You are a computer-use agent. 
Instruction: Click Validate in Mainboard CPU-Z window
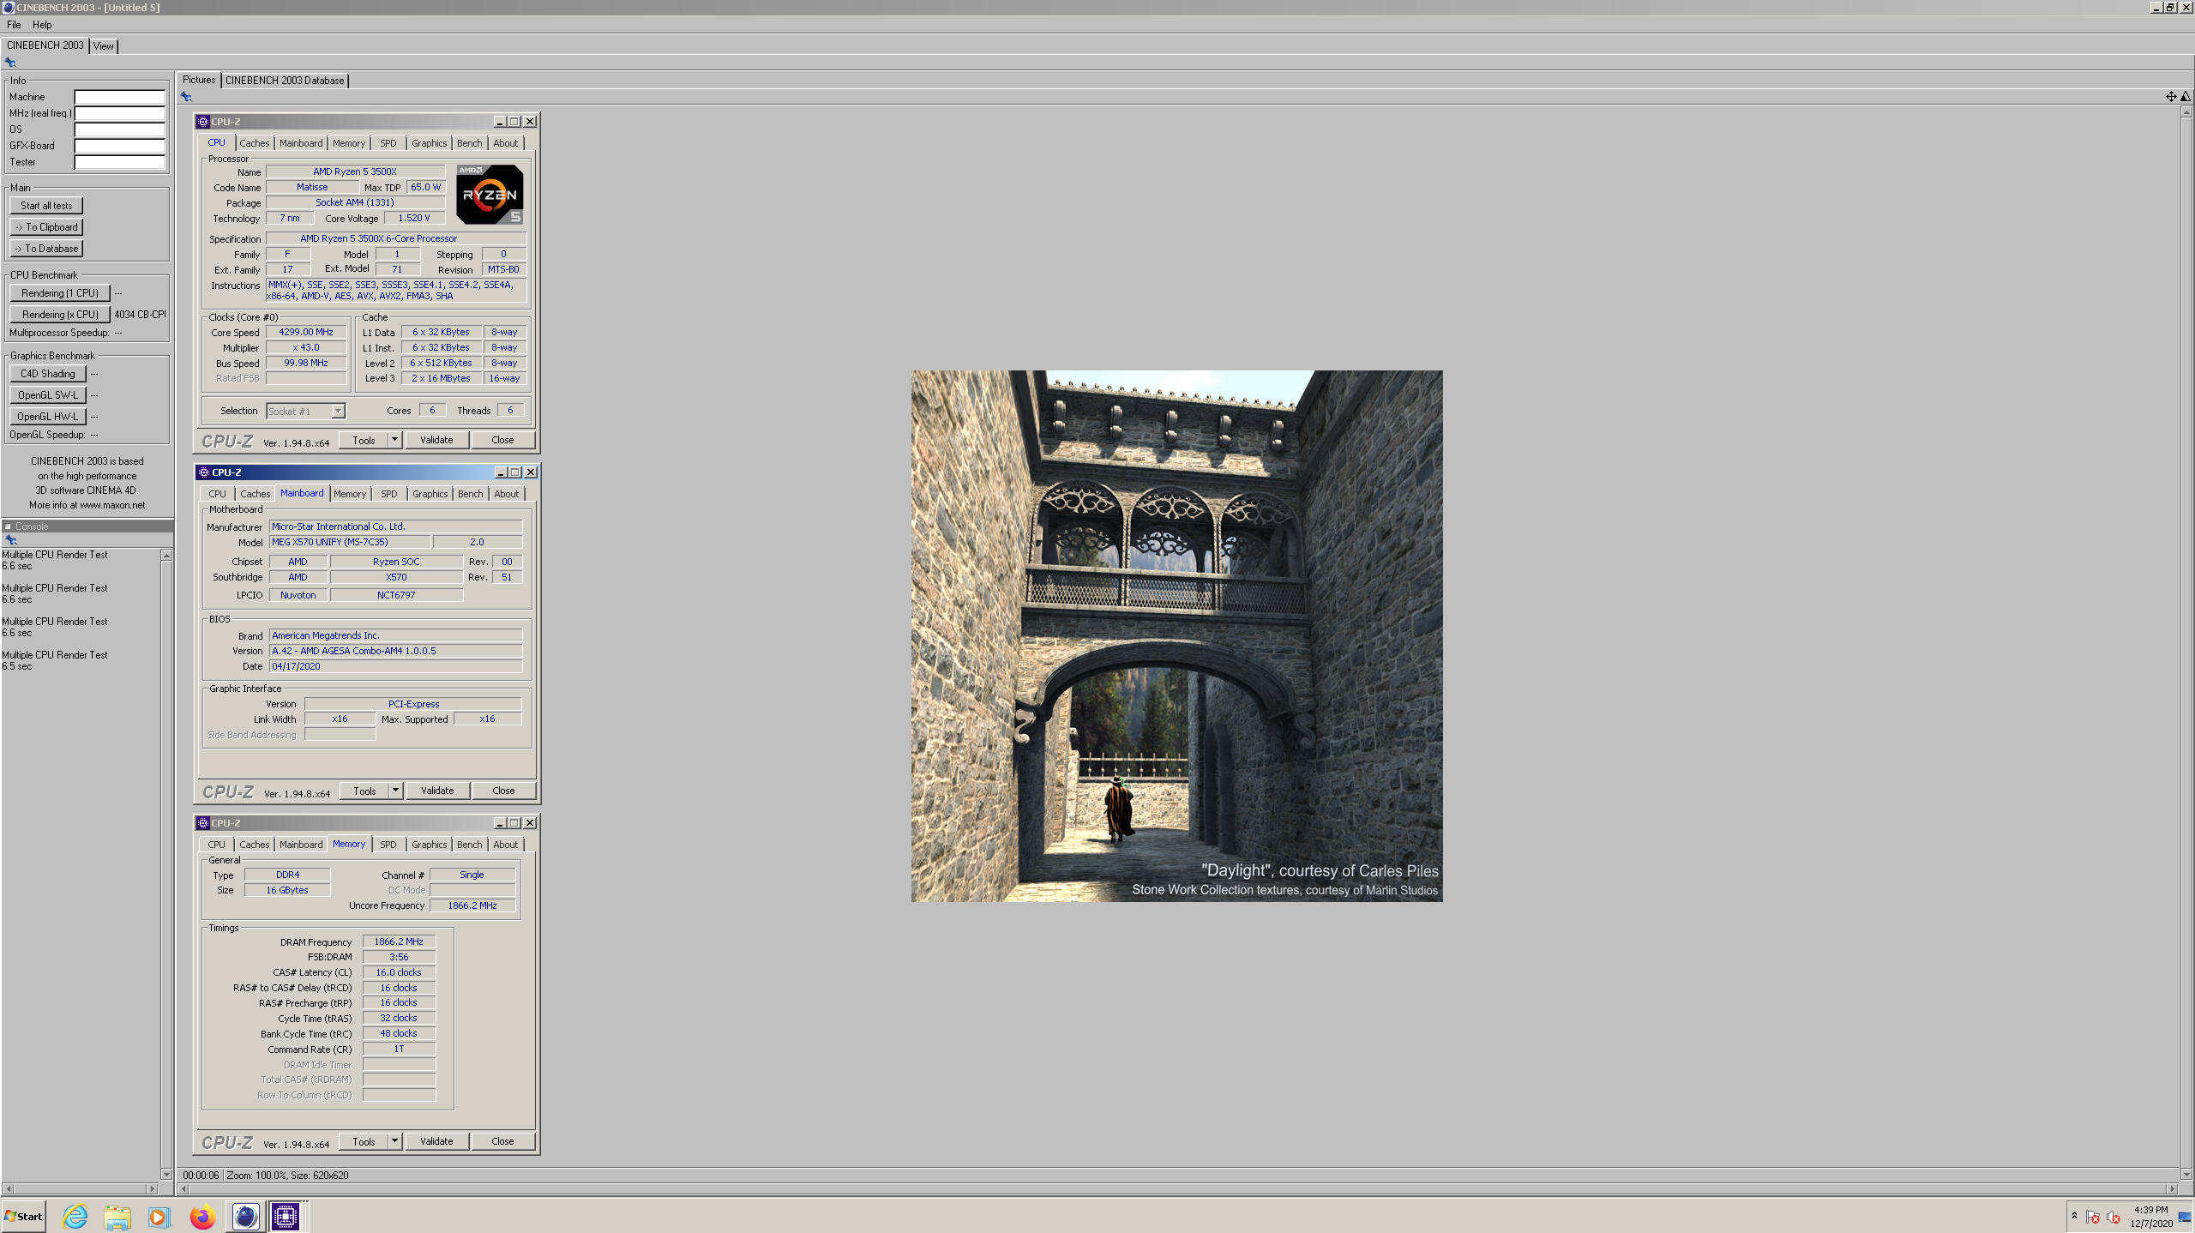coord(437,791)
